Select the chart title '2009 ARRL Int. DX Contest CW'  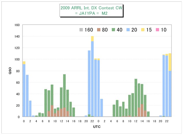click(91, 8)
